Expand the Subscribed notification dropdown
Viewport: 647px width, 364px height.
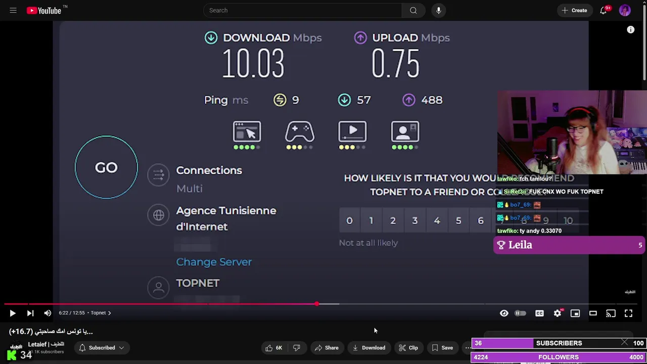pyautogui.click(x=102, y=348)
